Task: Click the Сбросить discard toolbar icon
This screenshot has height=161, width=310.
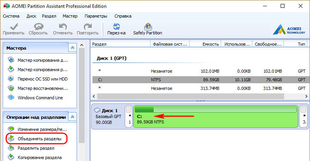Action: [38, 27]
